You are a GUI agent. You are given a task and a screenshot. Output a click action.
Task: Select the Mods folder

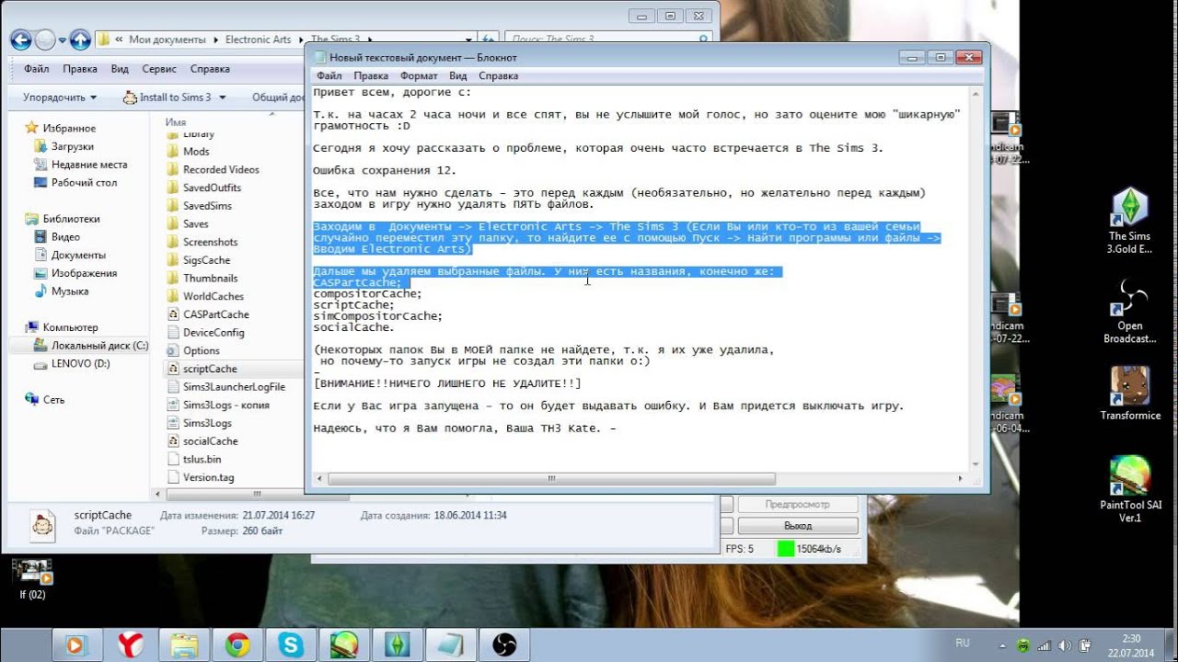tap(196, 152)
